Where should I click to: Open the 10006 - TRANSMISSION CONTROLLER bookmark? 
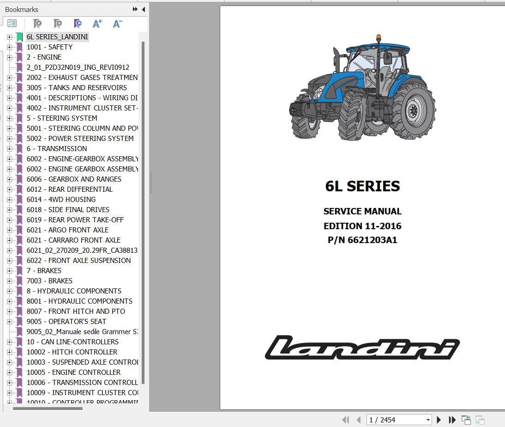[82, 383]
